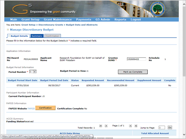Image resolution: width=186 pixels, height=139 pixels.
Task: Click end date 06/30/2017 cell
Action: click(54, 85)
